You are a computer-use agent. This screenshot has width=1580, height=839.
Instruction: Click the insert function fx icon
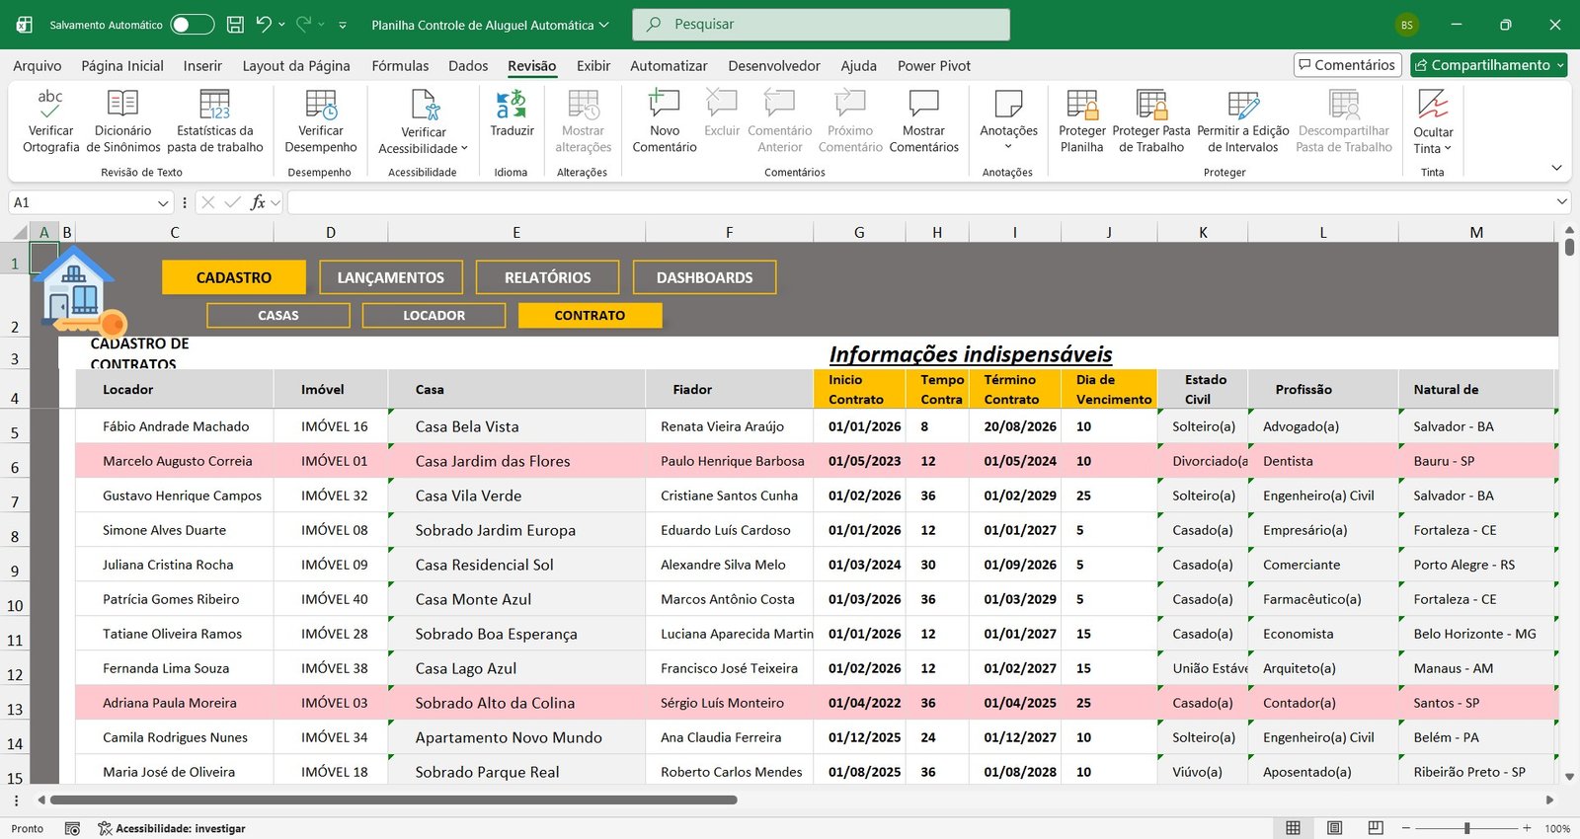tap(258, 202)
